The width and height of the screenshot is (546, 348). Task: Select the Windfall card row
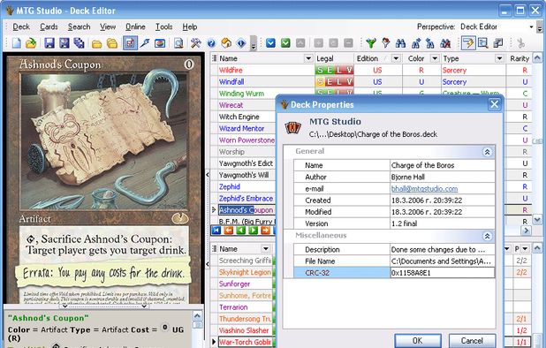point(371,82)
